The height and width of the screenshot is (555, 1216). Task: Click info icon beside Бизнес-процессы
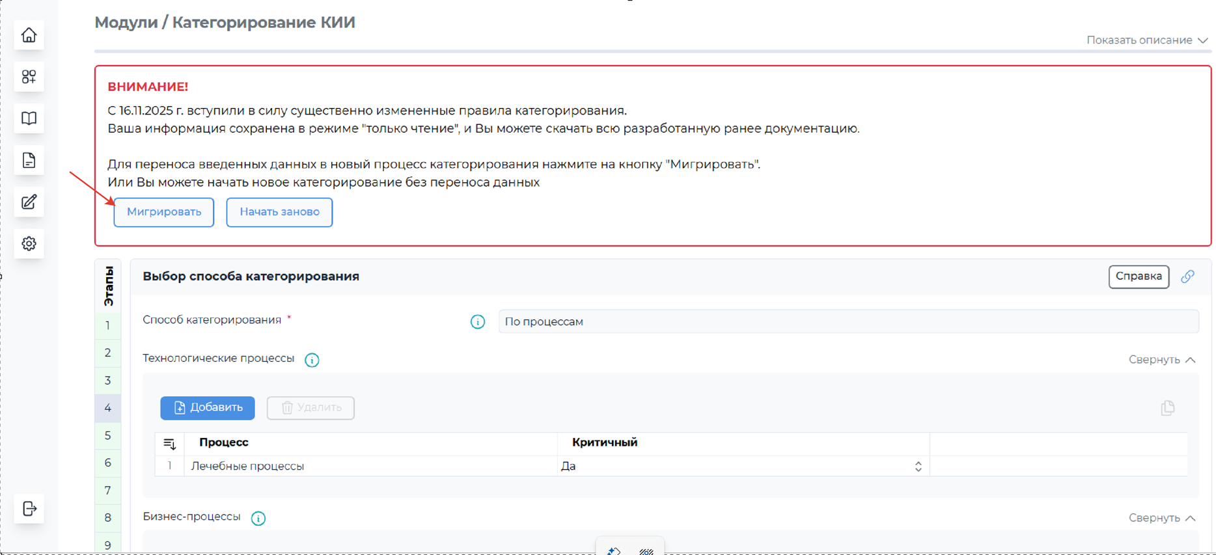click(258, 519)
